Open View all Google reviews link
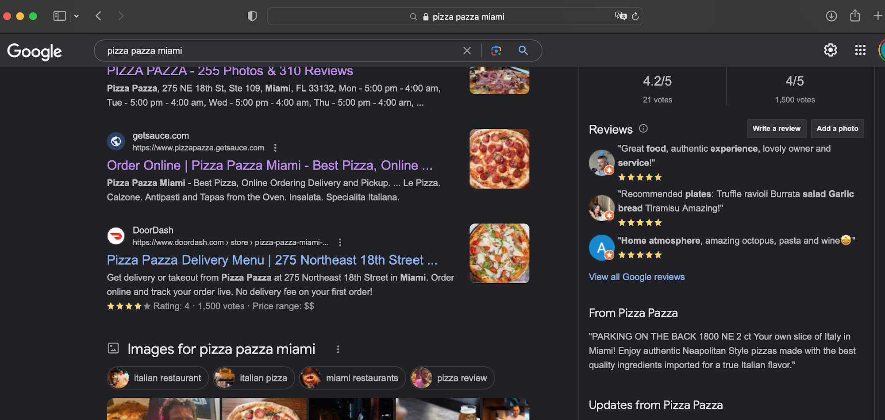Viewport: 885px width, 420px height. click(636, 277)
